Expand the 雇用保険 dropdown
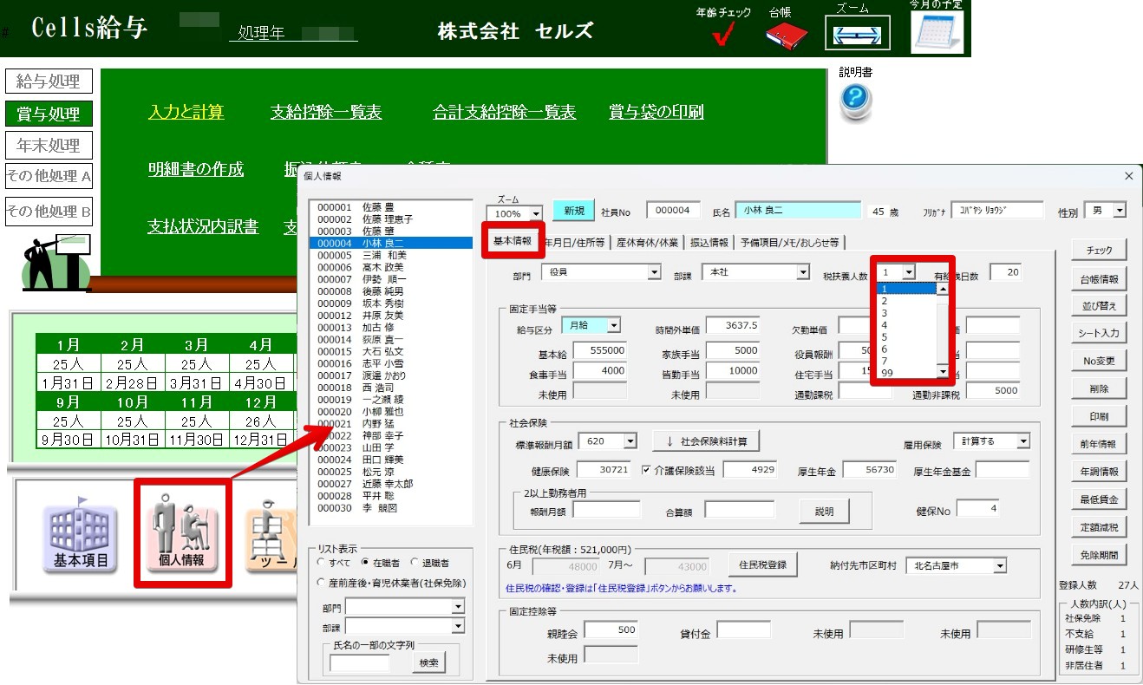The width and height of the screenshot is (1143, 685). tap(1023, 442)
